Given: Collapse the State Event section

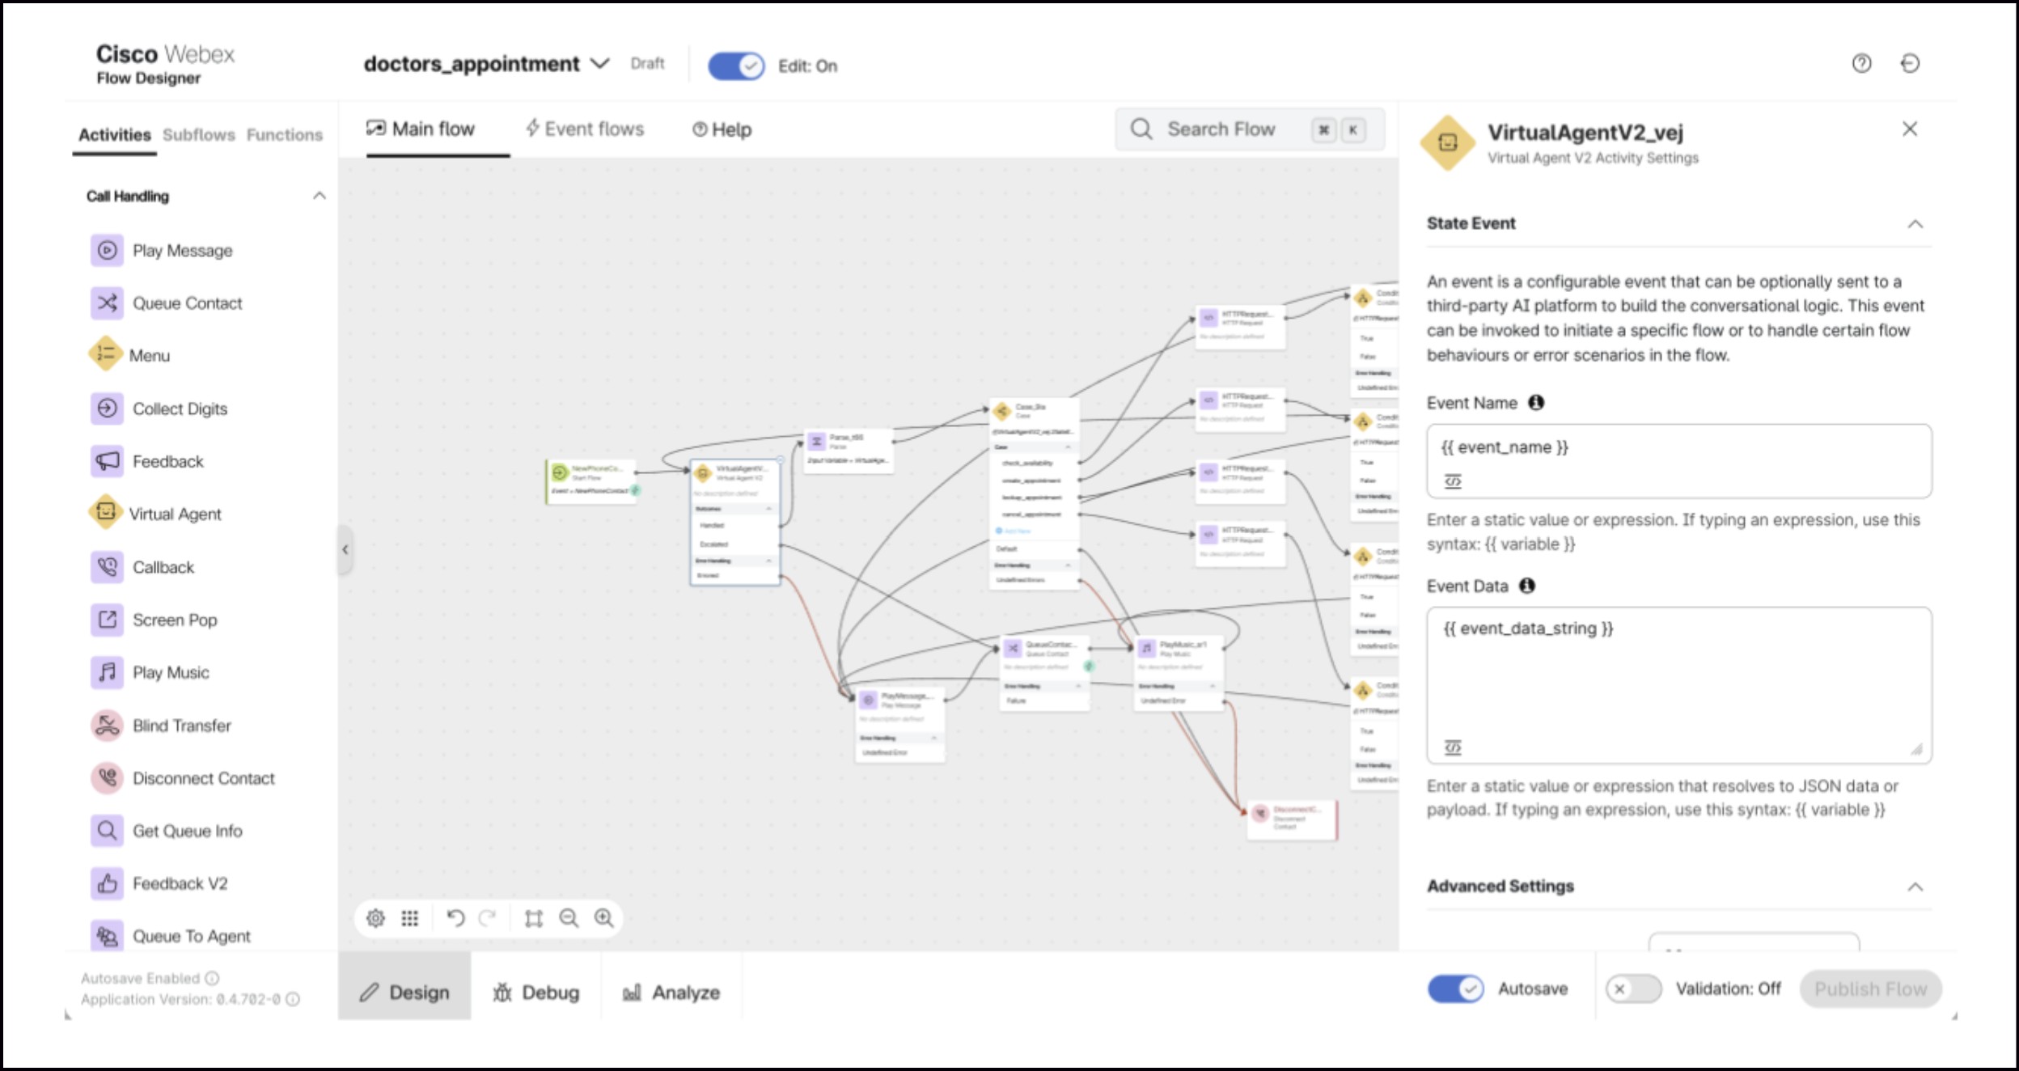Looking at the screenshot, I should [x=1915, y=224].
